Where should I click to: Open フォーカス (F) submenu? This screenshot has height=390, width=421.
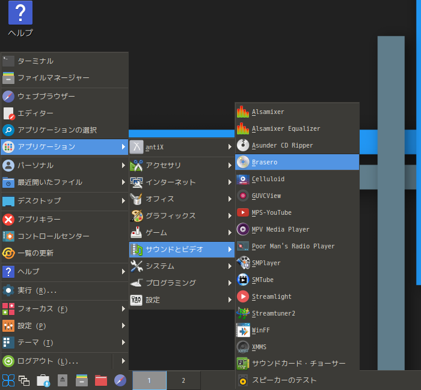[64, 309]
